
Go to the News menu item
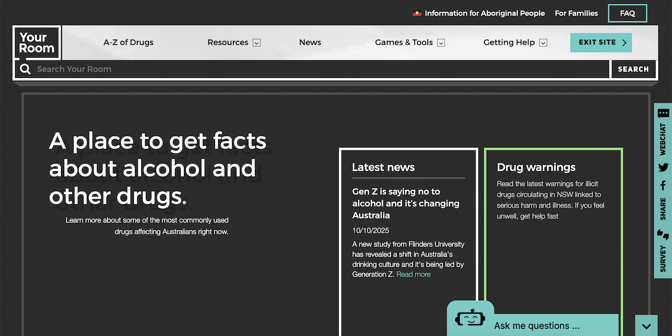(310, 43)
